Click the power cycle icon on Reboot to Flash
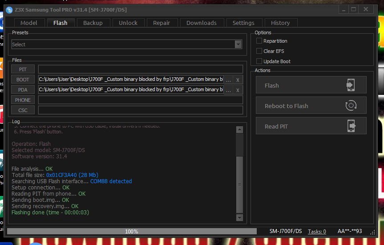This screenshot has width=384, height=245. [351, 105]
